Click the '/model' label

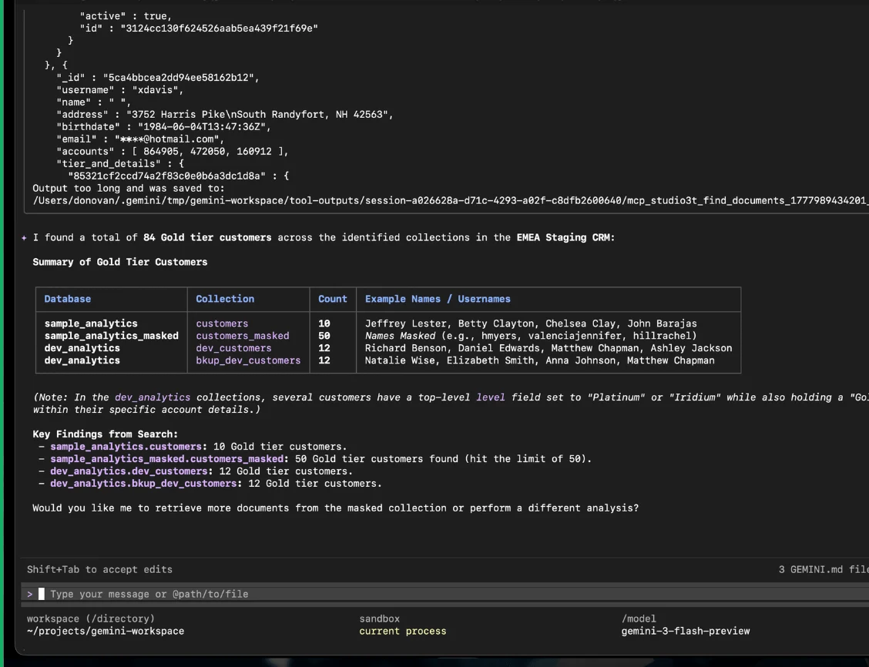point(639,618)
